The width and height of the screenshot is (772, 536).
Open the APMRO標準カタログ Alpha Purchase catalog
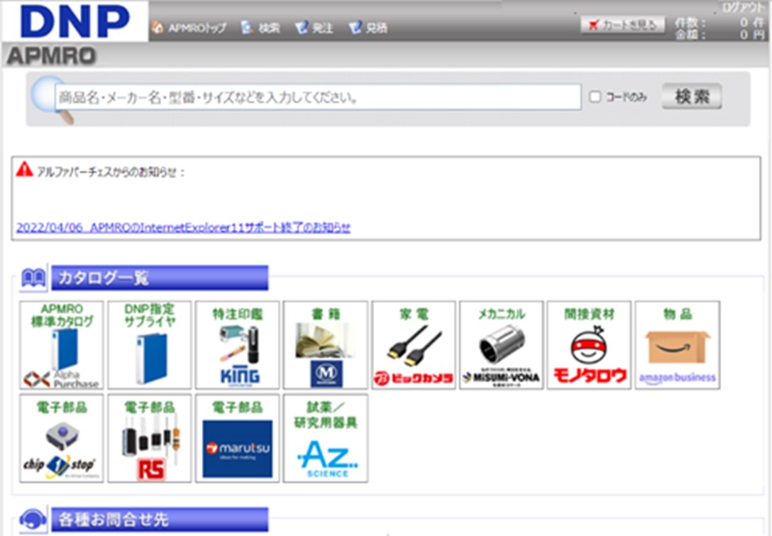(x=62, y=345)
